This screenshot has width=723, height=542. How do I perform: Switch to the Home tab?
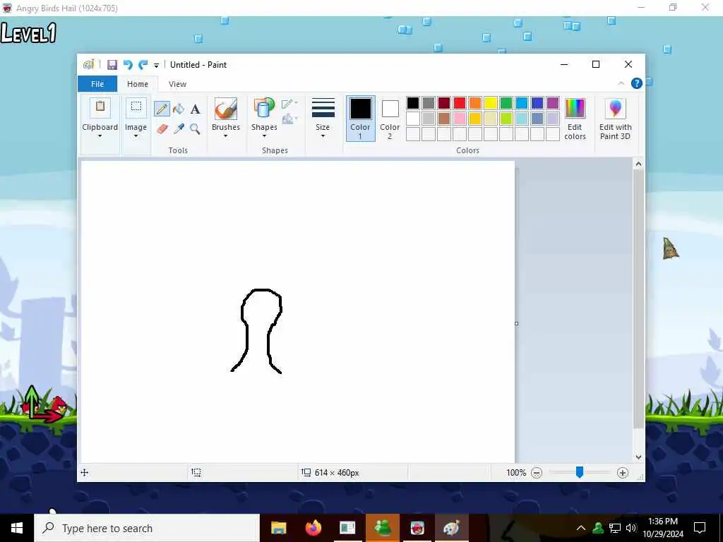[x=138, y=84]
